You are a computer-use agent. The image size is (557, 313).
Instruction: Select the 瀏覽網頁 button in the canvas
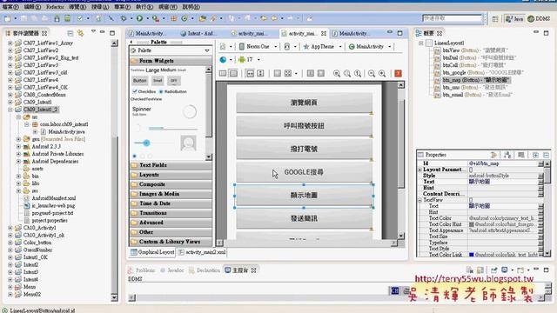point(304,103)
